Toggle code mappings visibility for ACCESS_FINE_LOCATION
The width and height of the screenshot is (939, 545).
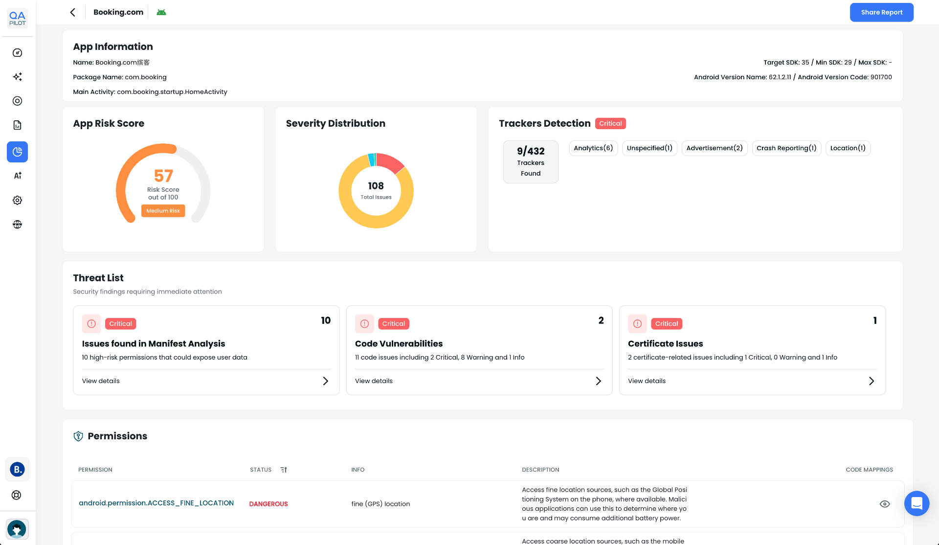pyautogui.click(x=885, y=503)
